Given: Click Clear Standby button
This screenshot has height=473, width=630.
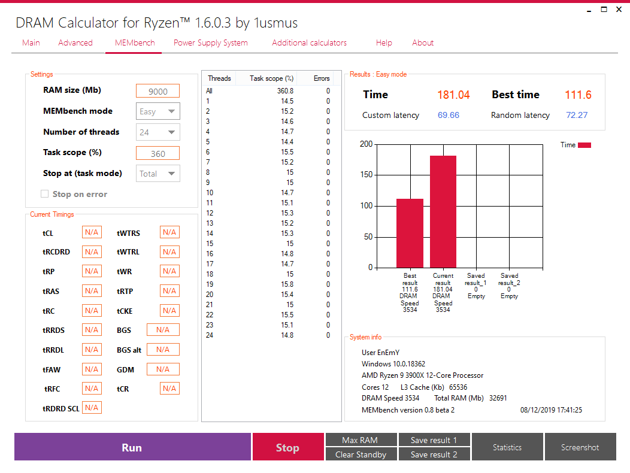Looking at the screenshot, I should (361, 454).
